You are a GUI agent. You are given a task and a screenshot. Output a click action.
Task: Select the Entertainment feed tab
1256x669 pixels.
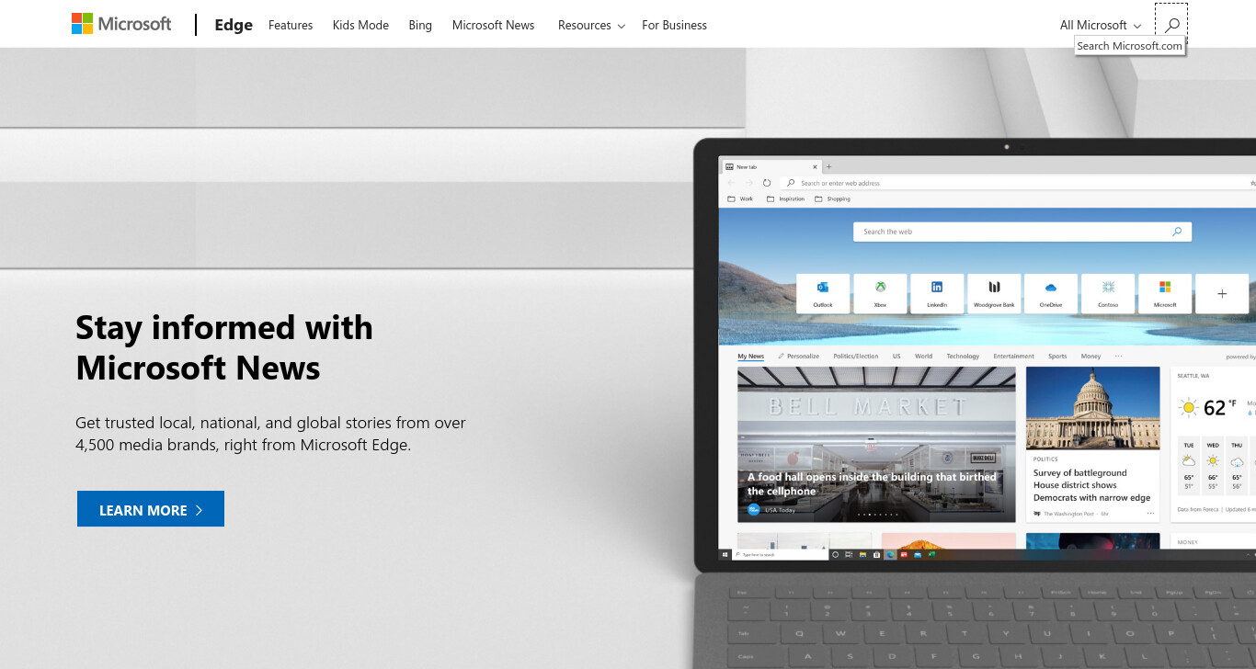click(1013, 357)
